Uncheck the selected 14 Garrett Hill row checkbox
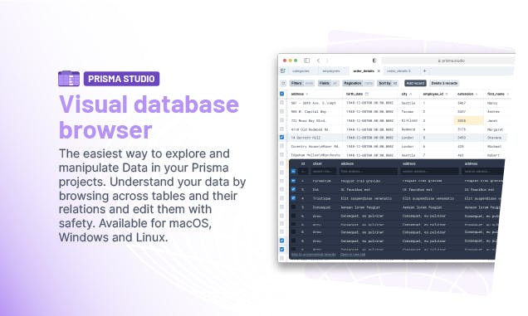Viewport: 528px width, 316px height. (x=281, y=138)
